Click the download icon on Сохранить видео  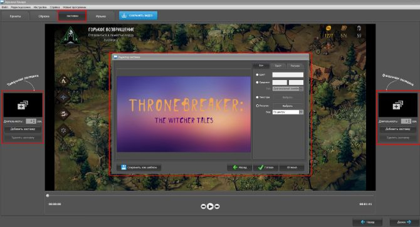click(124, 16)
